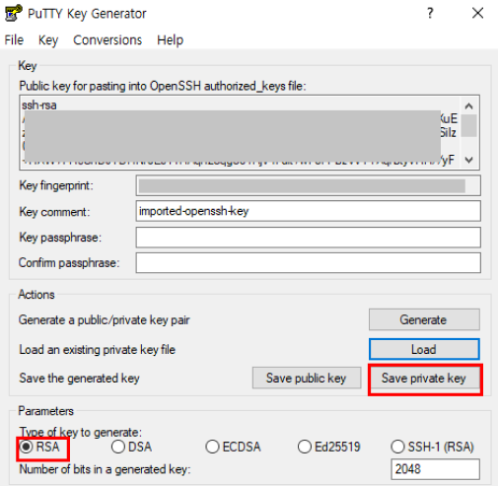This screenshot has width=498, height=486.
Task: Click the Key passphrase field
Action: coord(309,237)
